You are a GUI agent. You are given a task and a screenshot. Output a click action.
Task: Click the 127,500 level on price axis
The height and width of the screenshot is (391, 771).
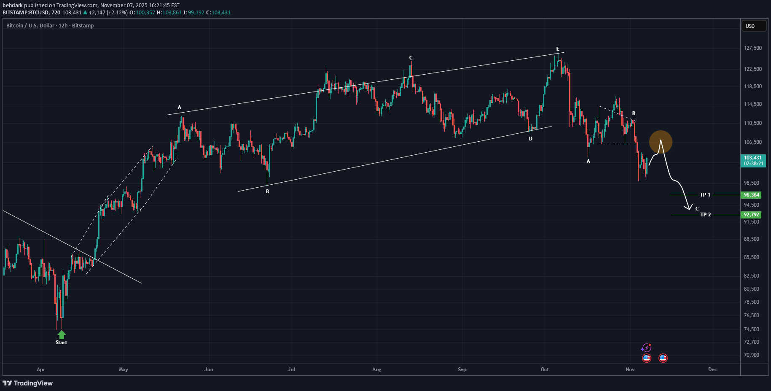click(752, 48)
